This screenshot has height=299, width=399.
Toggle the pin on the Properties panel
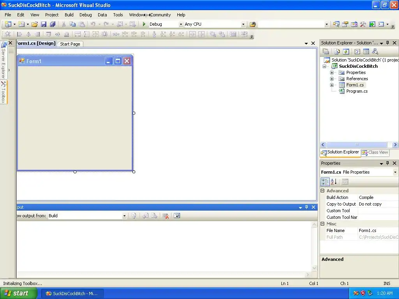388,163
